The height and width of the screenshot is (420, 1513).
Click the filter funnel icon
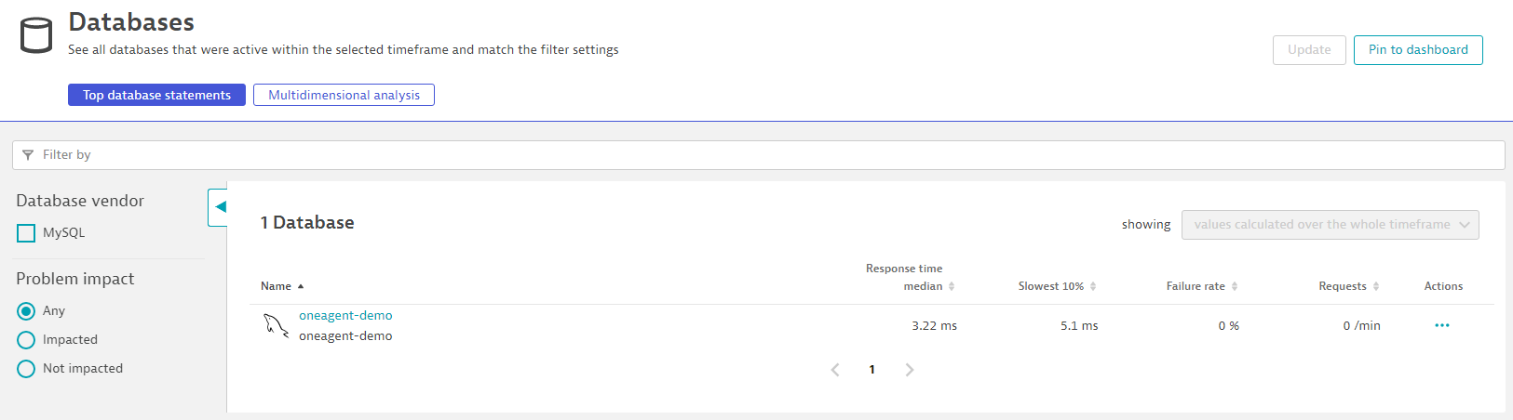[x=28, y=155]
